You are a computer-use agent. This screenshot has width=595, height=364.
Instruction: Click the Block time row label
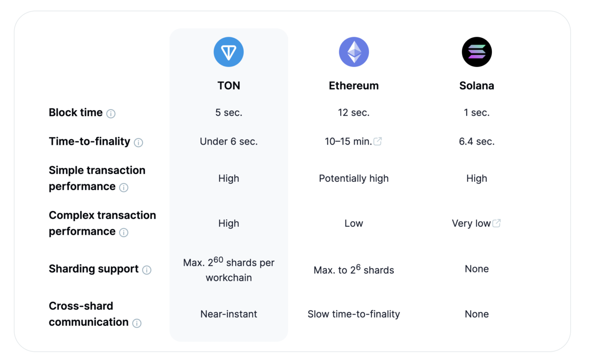pyautogui.click(x=76, y=113)
